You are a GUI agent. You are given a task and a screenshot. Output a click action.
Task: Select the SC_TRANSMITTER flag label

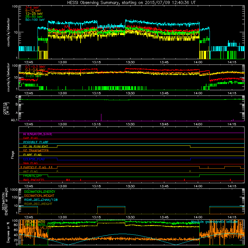point(36,151)
